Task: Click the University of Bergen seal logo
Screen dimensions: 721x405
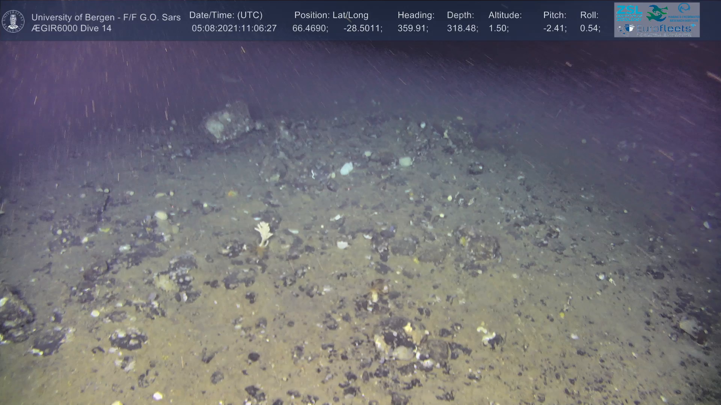Action: tap(14, 21)
